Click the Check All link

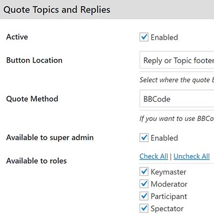(x=154, y=156)
